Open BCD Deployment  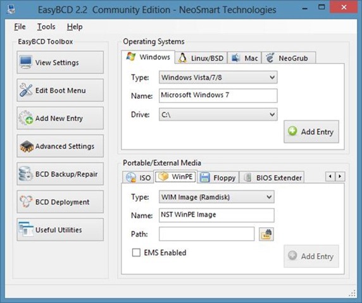tap(60, 202)
